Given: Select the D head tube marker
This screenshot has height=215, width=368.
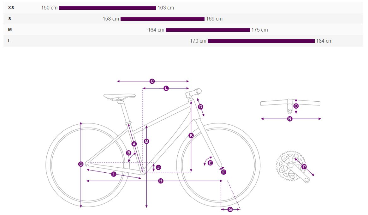Looking at the screenshot, I should [x=200, y=107].
